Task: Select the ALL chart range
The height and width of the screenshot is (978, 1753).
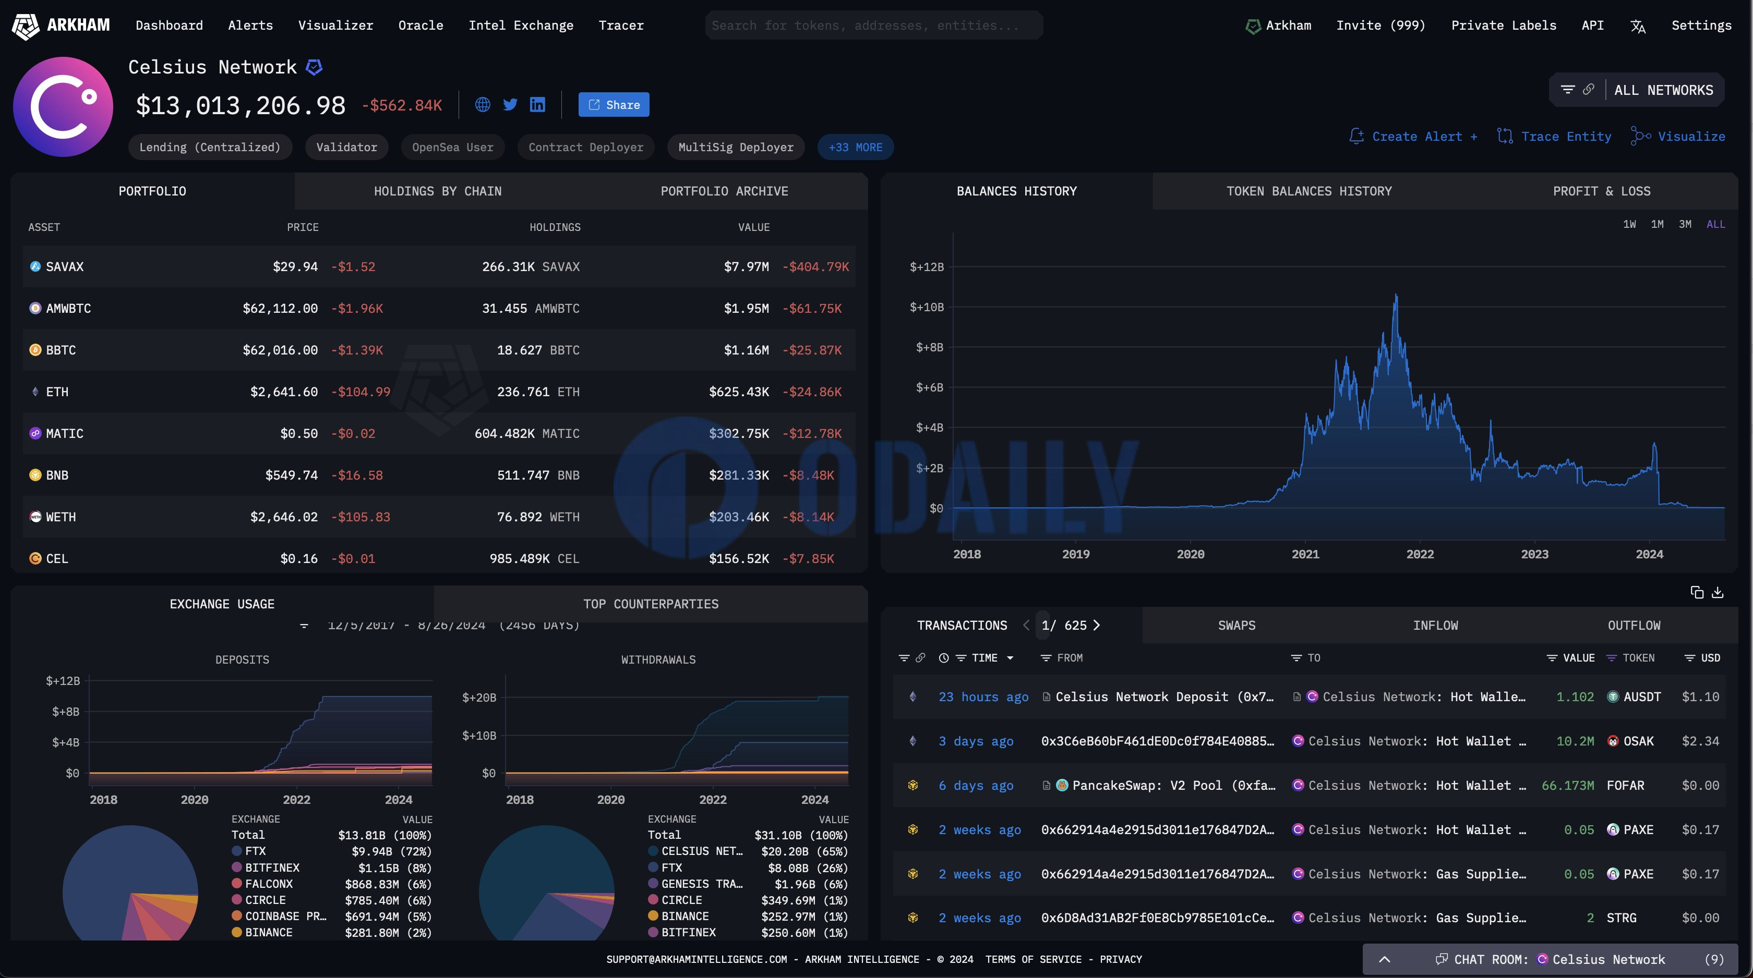Action: point(1715,224)
